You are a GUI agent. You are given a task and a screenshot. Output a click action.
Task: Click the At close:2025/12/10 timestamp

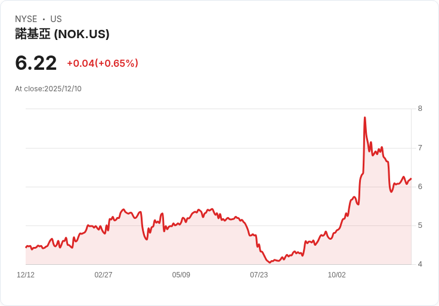(48, 89)
